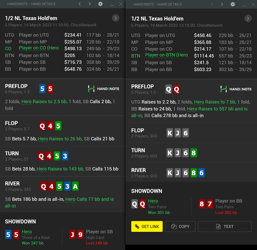Click red Q card on left flop
This screenshot has width=257, height=250.
[x=42, y=126]
